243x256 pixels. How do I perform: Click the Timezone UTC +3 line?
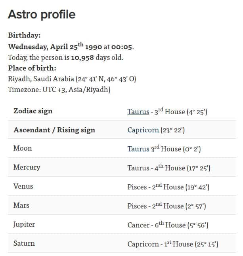click(59, 90)
